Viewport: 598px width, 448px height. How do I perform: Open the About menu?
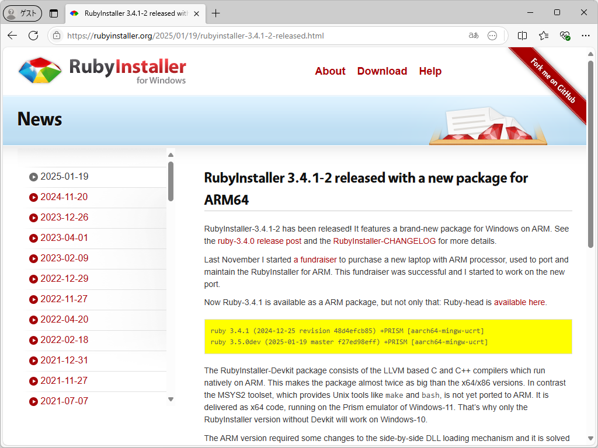330,71
